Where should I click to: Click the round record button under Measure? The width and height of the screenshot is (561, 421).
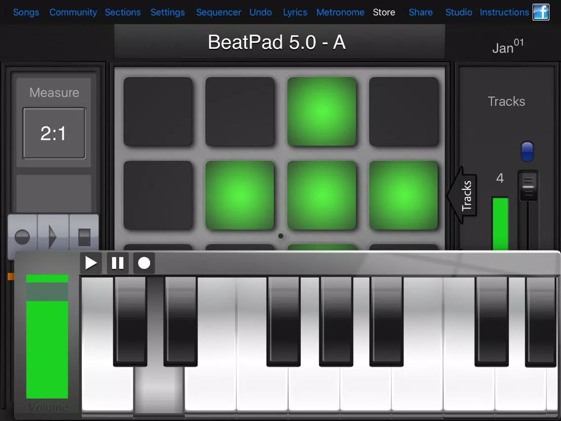(23, 237)
